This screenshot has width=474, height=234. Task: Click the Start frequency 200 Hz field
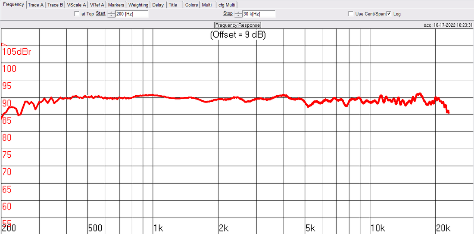pos(131,14)
